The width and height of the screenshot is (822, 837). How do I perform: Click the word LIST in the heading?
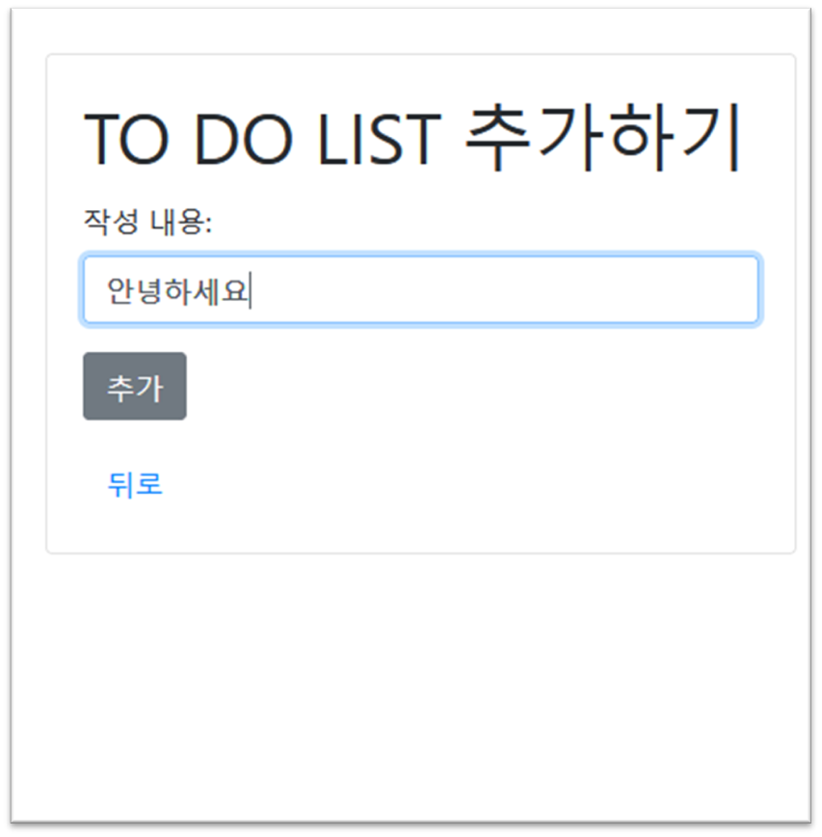coord(380,140)
